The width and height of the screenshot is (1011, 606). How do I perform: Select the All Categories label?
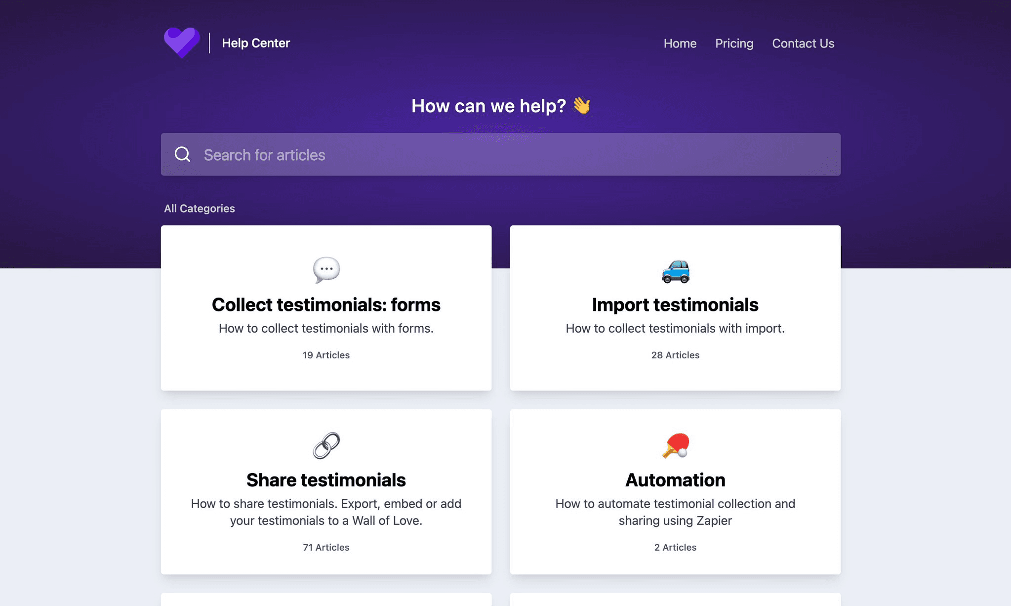pos(200,208)
